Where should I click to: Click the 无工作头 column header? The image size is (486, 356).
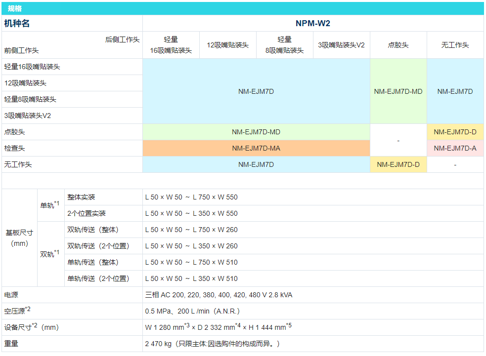455,45
